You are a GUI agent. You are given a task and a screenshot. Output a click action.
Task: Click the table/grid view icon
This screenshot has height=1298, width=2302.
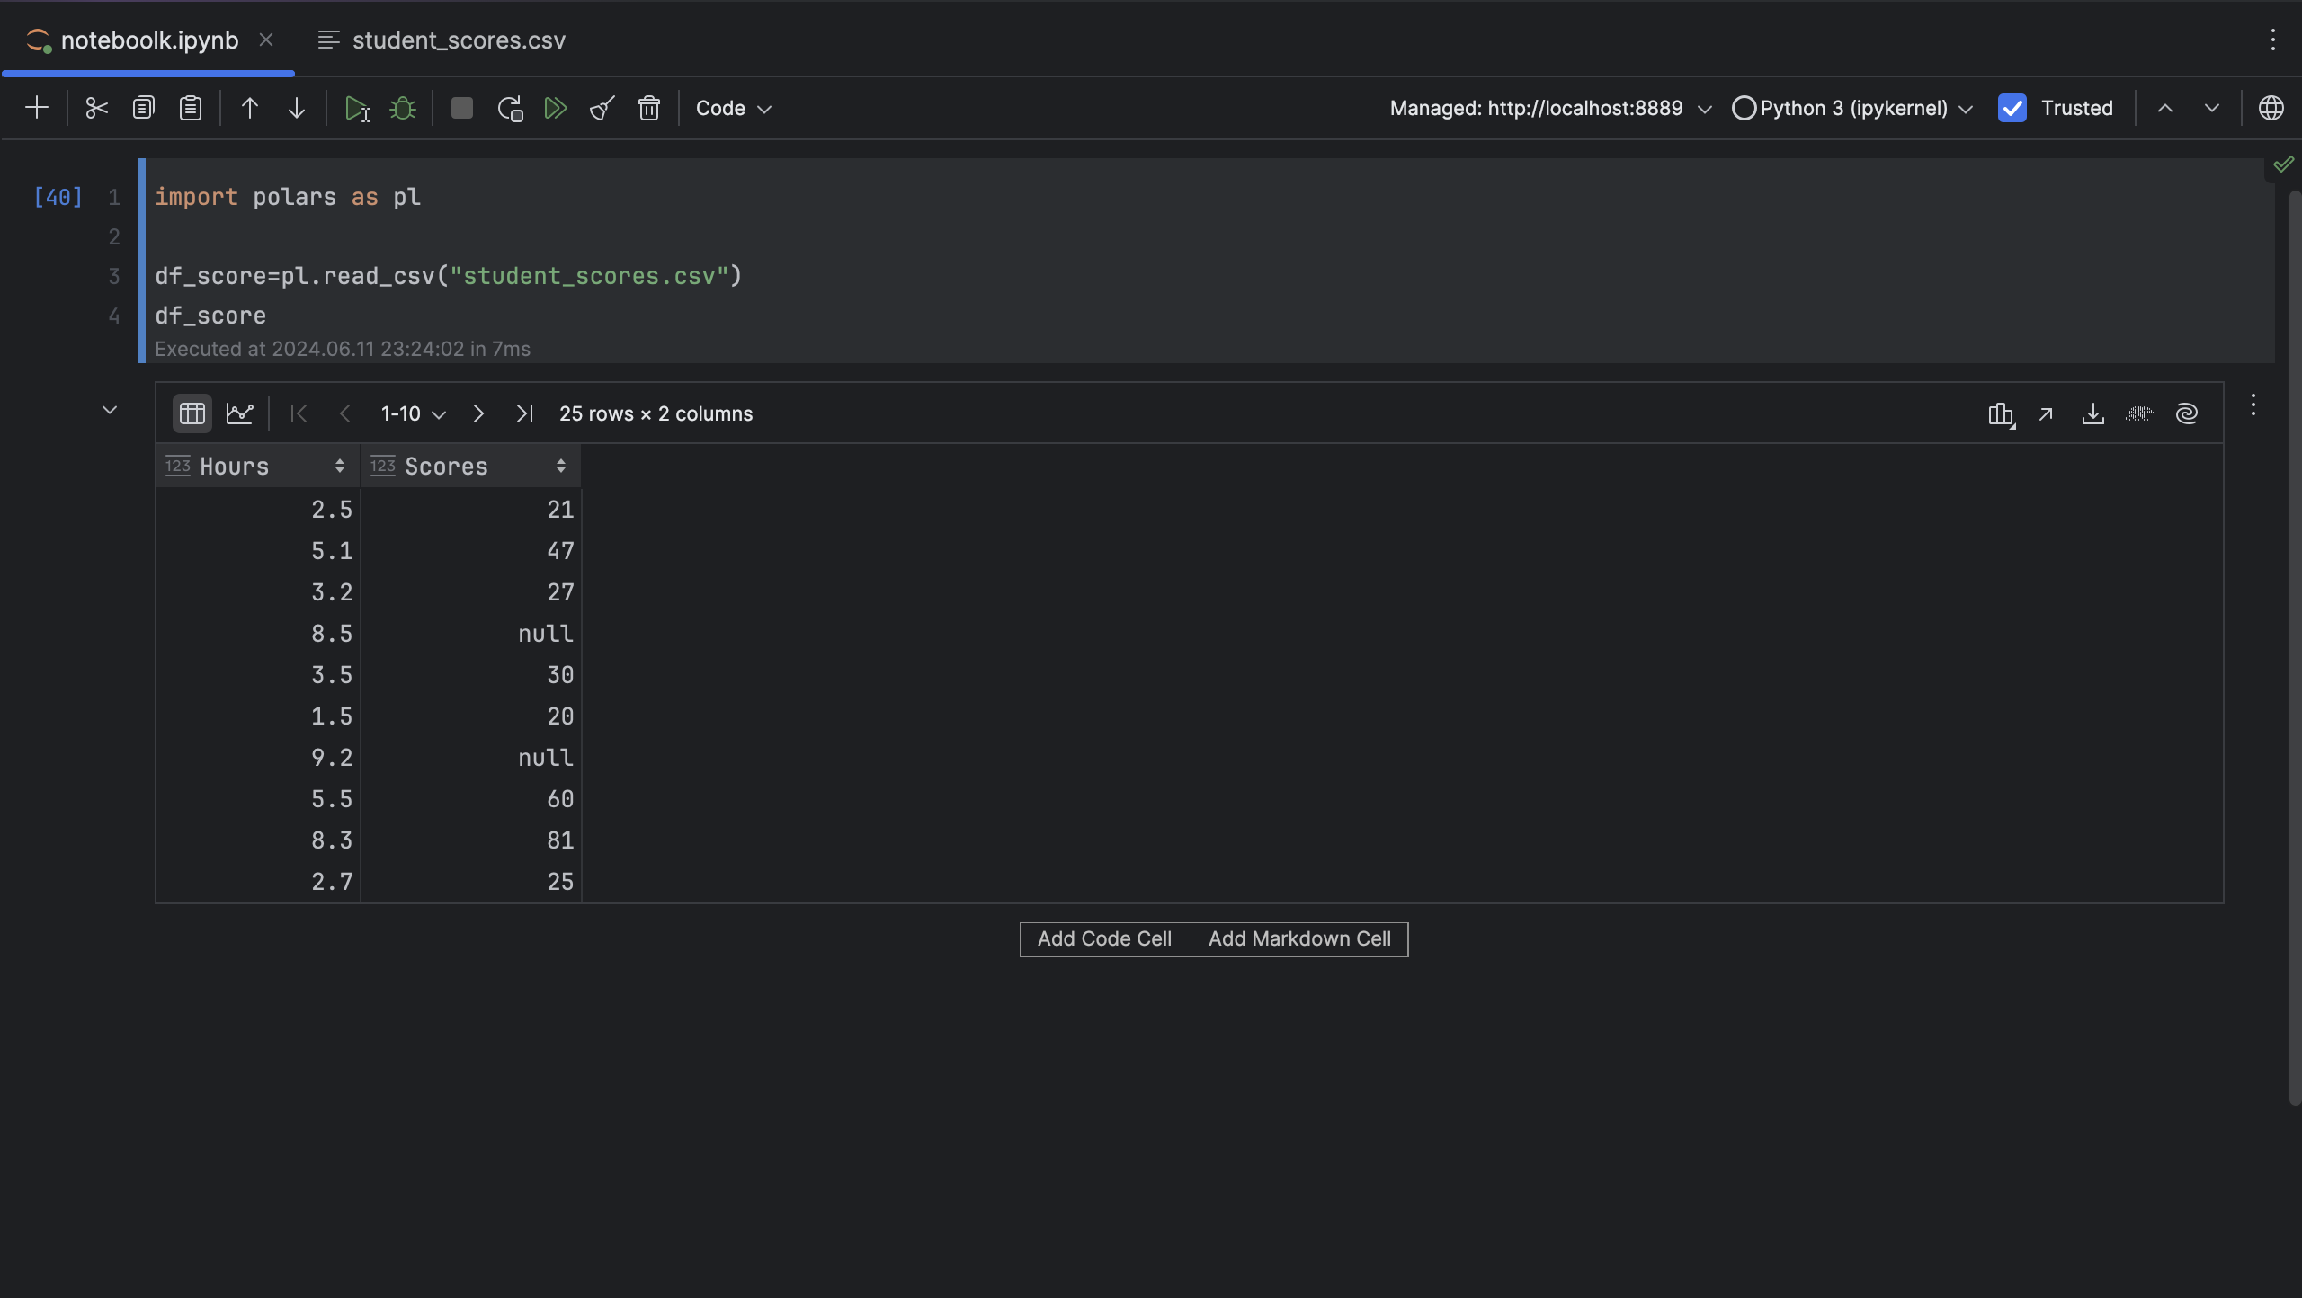tap(192, 414)
